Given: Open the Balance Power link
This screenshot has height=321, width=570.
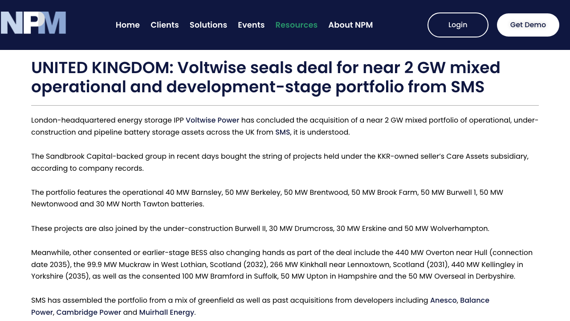Looking at the screenshot, I should (x=474, y=300).
